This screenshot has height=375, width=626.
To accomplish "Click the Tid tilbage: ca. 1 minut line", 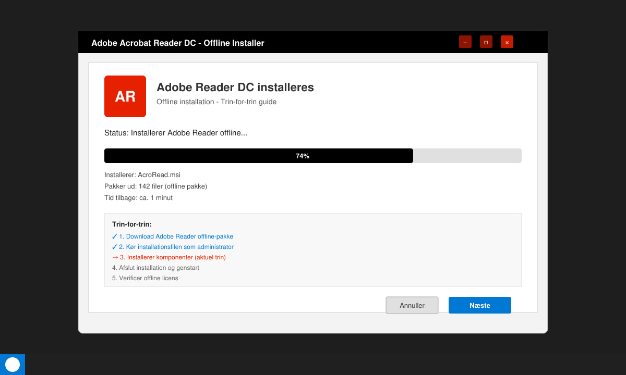I will tap(138, 198).
